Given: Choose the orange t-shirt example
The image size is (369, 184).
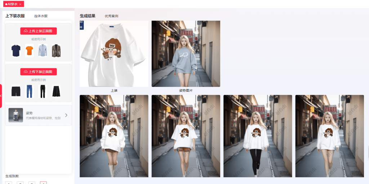Looking at the screenshot, I should pos(29,51).
